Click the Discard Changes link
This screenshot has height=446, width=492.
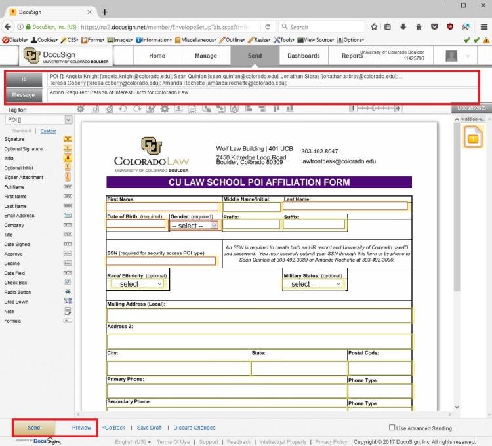point(194,428)
